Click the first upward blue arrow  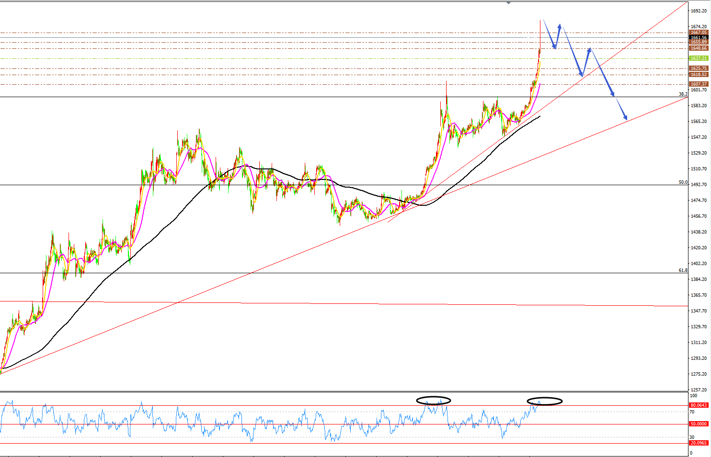558,34
